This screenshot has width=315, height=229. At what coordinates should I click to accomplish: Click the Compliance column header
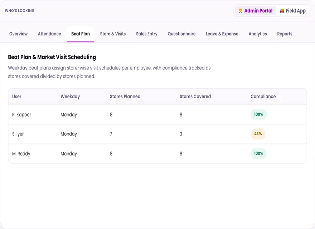(x=263, y=97)
